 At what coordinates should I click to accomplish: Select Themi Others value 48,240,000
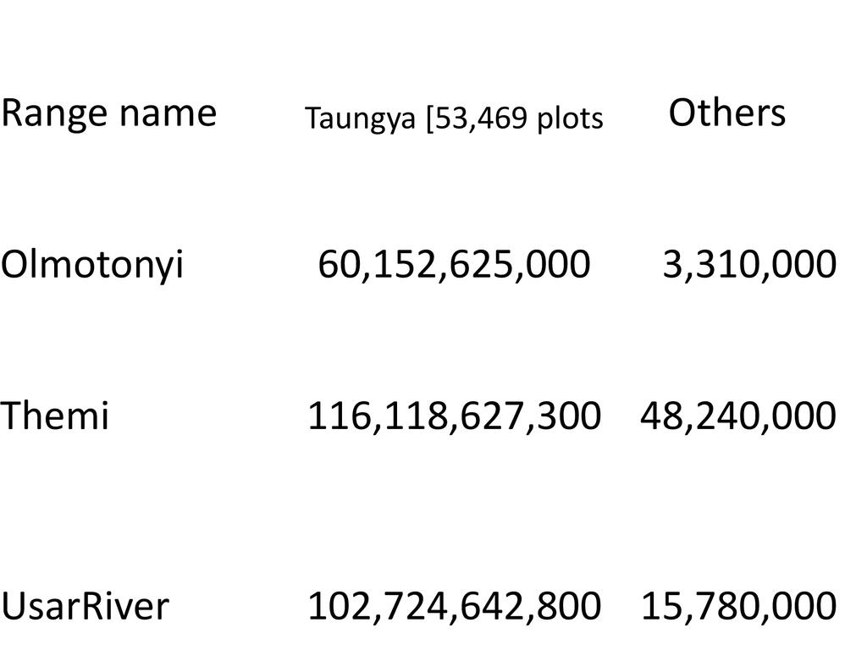click(x=737, y=416)
